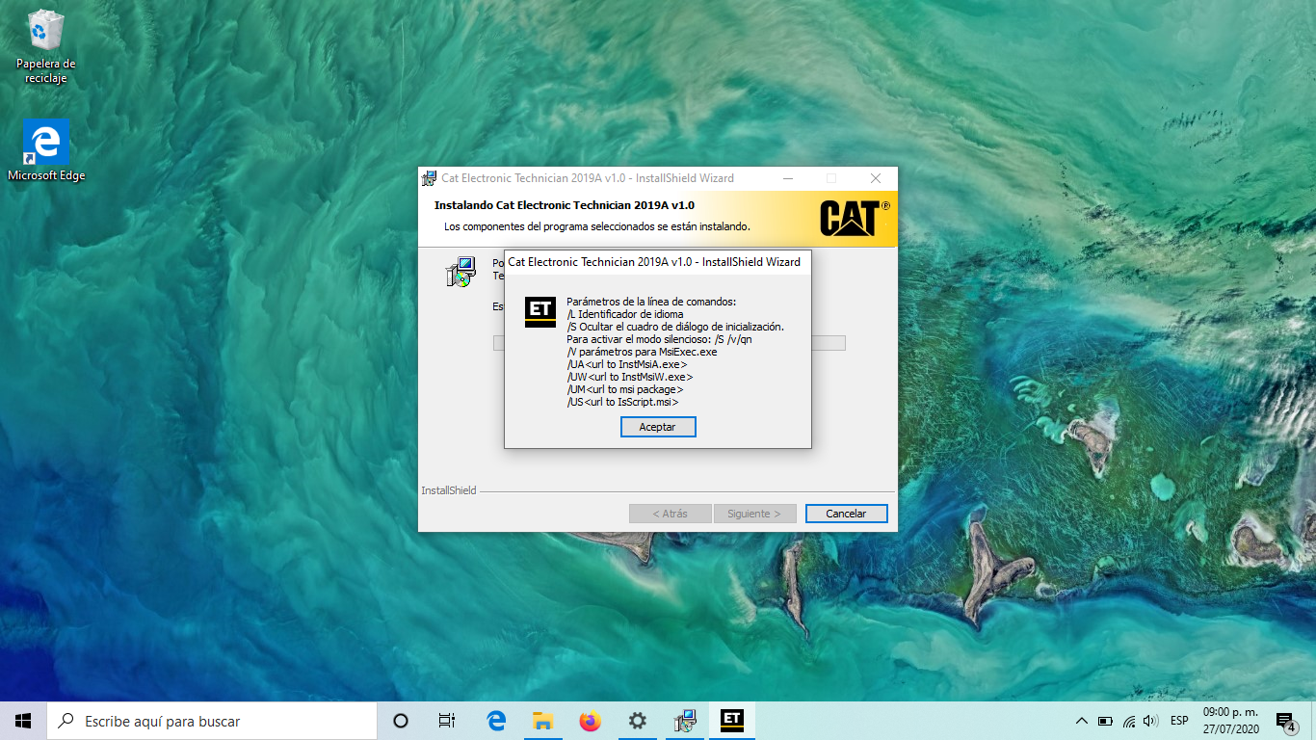Click the ESP language indicator
The width and height of the screenshot is (1316, 740).
[x=1179, y=721]
